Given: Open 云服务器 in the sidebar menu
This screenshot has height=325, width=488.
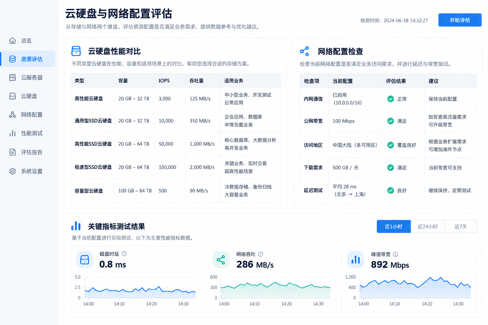Looking at the screenshot, I should (x=28, y=77).
